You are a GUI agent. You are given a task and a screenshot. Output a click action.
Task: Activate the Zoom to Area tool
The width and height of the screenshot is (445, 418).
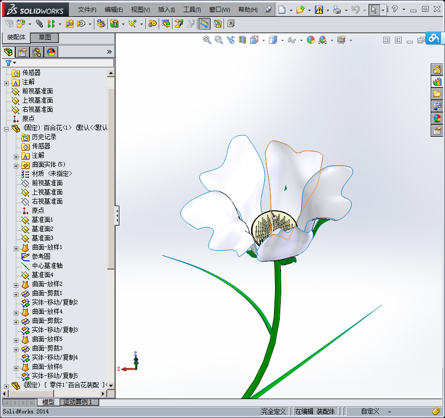click(x=218, y=39)
